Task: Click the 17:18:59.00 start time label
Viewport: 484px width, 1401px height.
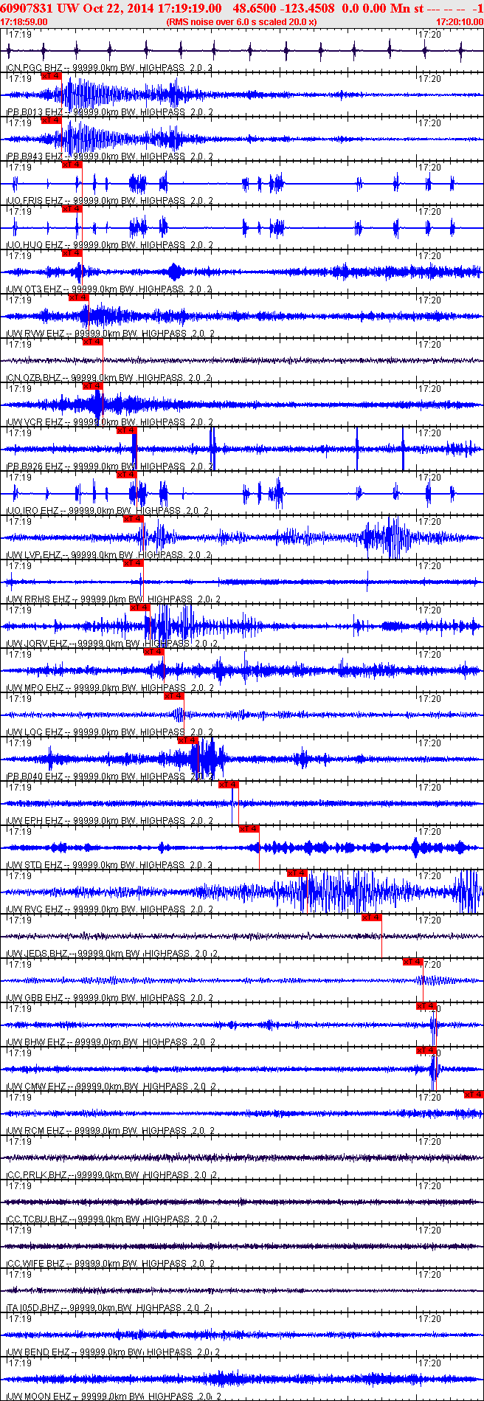Action: pos(24,22)
